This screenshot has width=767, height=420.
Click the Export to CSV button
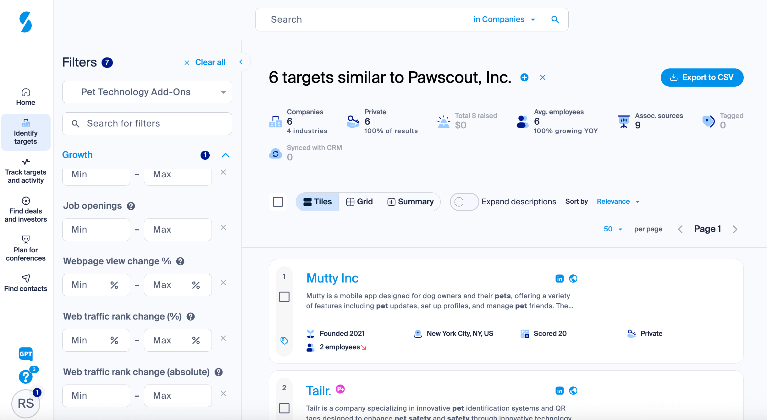(x=702, y=77)
